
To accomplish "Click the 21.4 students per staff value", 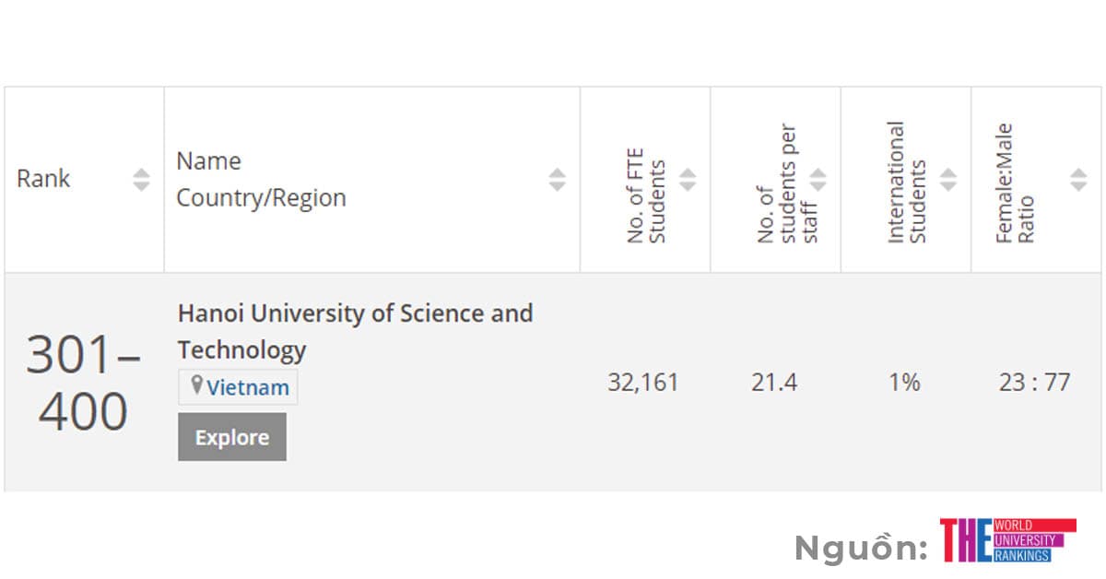I will click(x=774, y=382).
